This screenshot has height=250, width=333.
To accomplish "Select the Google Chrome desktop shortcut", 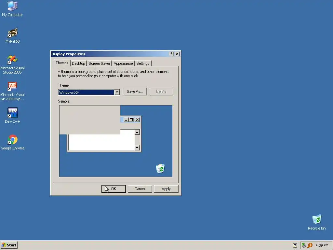I will (x=12, y=142).
